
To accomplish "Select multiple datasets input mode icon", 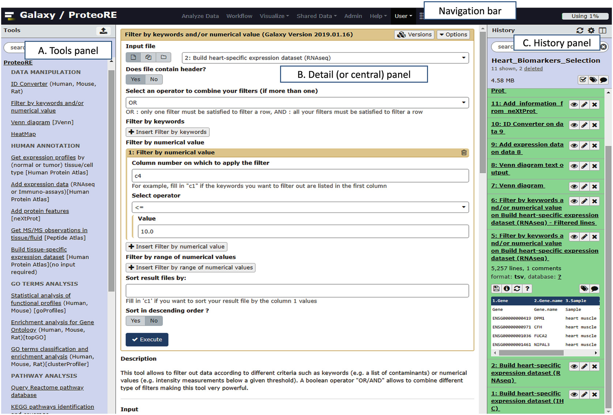I will click(148, 57).
